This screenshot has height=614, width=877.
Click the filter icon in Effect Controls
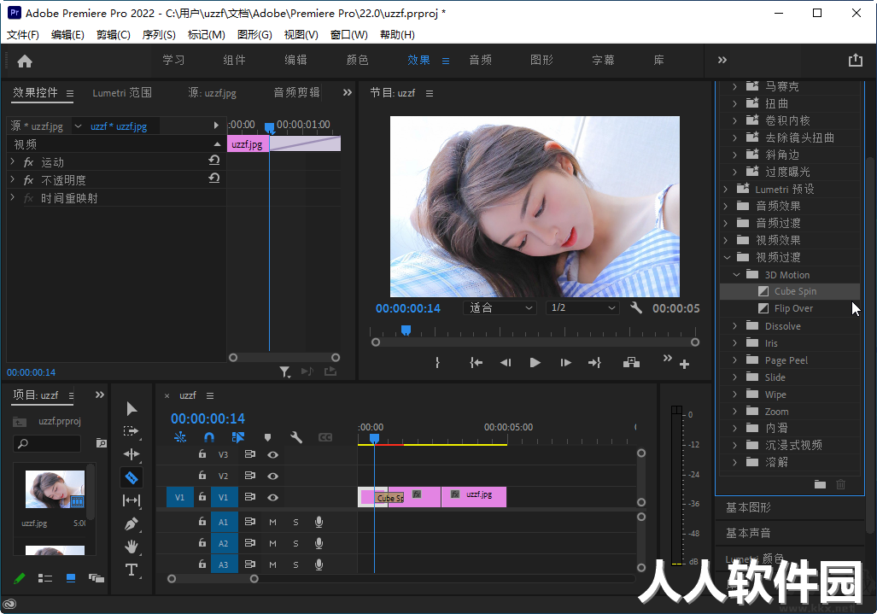pyautogui.click(x=284, y=371)
